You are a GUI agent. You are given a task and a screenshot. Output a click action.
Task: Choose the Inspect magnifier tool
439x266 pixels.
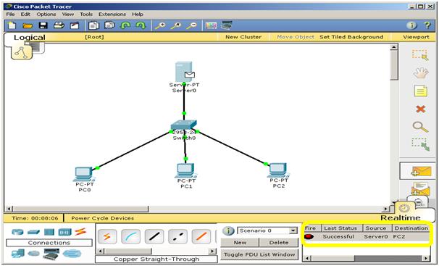click(x=420, y=127)
